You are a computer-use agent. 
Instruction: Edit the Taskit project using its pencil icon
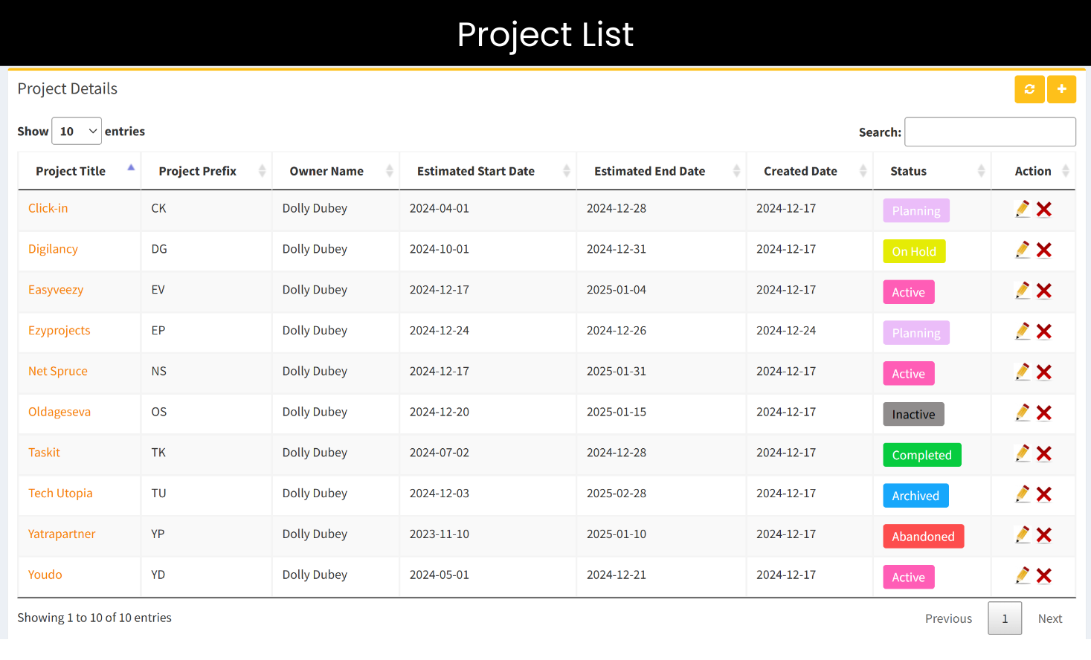coord(1023,453)
